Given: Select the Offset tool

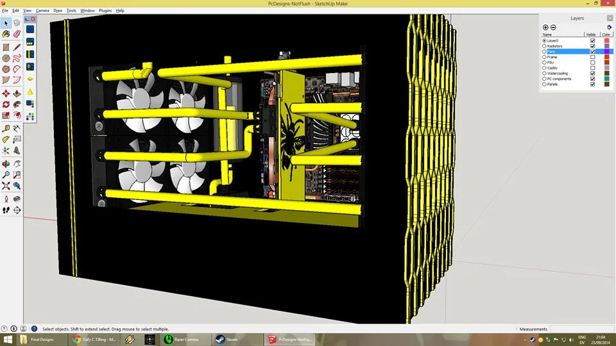Looking at the screenshot, I should (17, 115).
